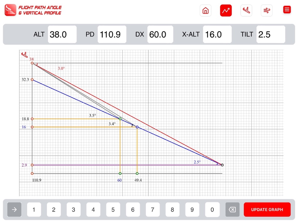Click the 110.9 distance label
Screen dimensions: 298x223
click(37, 180)
